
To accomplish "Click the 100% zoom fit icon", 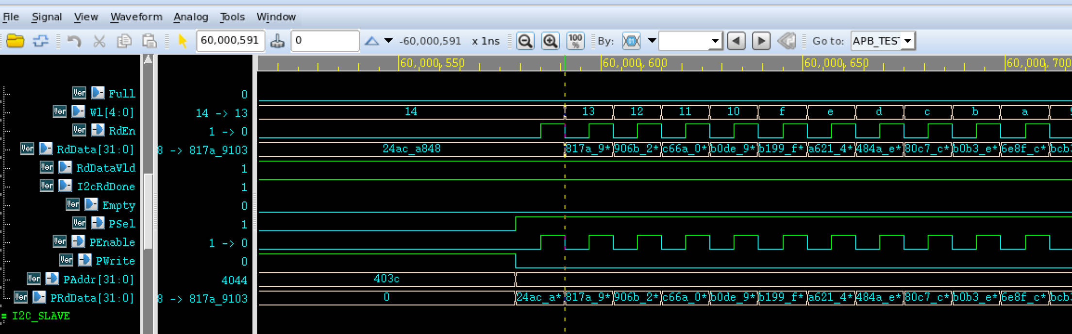I will [575, 41].
